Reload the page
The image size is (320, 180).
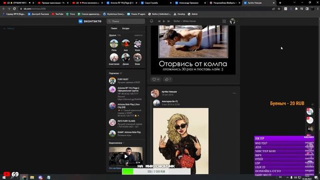(14, 9)
